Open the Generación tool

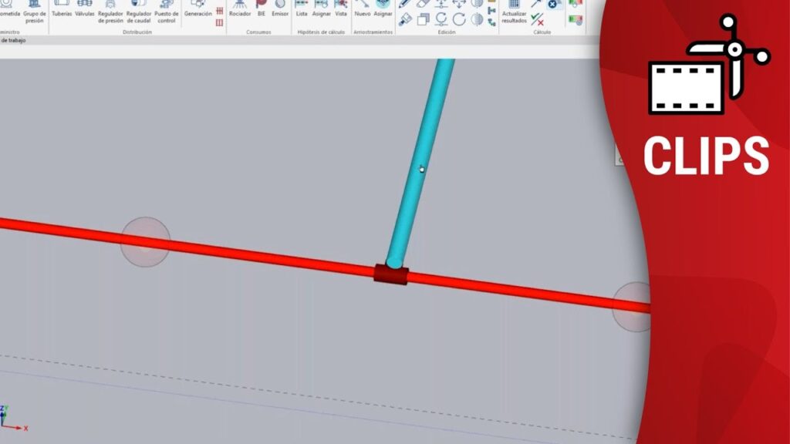point(197,8)
